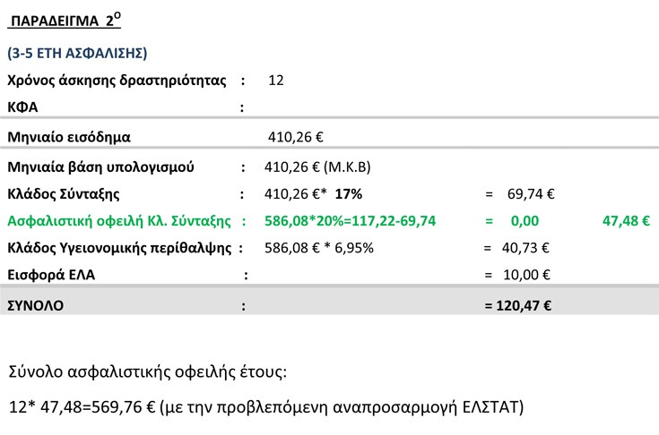Select the Χρόνος άσκησης δραστηριότητας label

coord(114,81)
